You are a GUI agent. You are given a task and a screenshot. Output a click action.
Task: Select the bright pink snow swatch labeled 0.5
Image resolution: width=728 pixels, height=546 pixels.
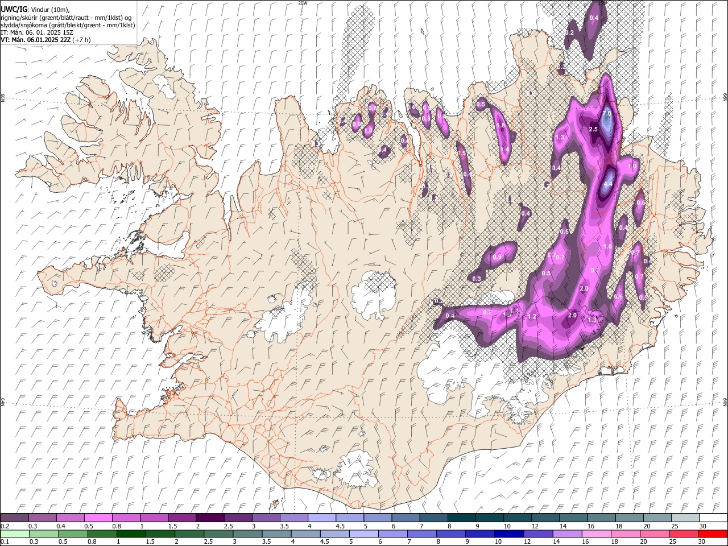[x=98, y=518]
